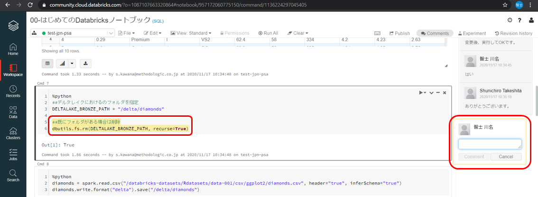Open Jobs in the sidebar
This screenshot has width=538, height=197.
pyautogui.click(x=13, y=154)
